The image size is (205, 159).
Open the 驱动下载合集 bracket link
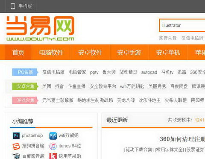coord(139,150)
